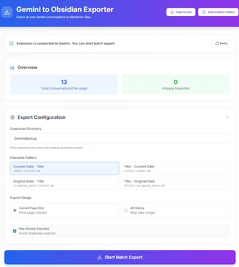
Task: Click the download logo icon in header
Action: (7, 12)
